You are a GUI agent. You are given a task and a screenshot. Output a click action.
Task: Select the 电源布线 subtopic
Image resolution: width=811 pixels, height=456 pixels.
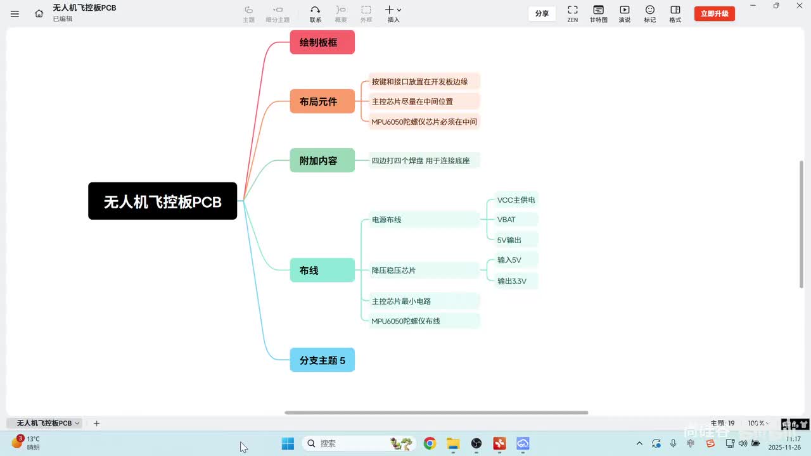click(x=425, y=220)
